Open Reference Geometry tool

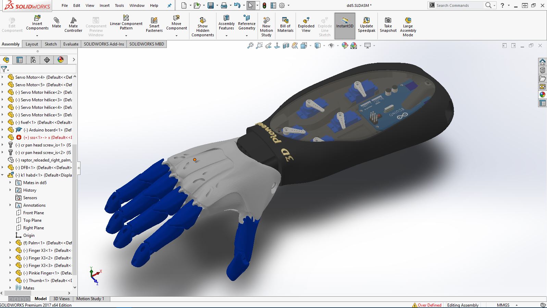247,23
